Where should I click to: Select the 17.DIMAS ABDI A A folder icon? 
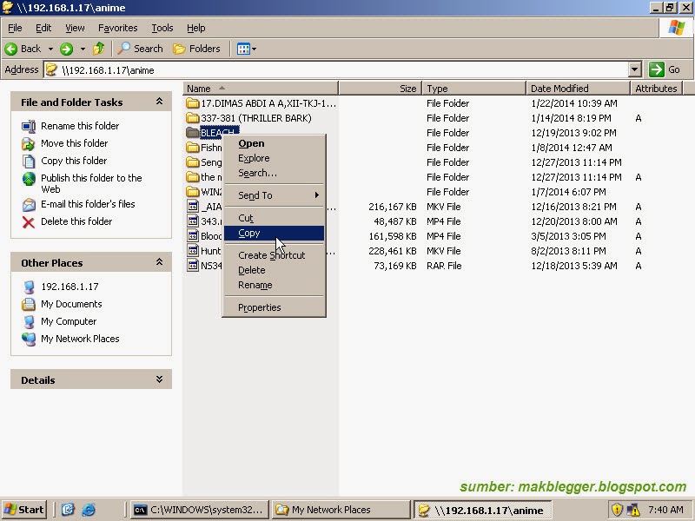click(192, 103)
